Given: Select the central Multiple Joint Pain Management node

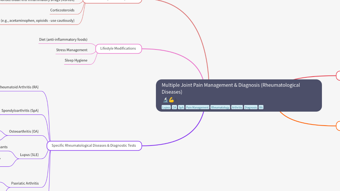Looking at the screenshot, I should pyautogui.click(x=239, y=95).
